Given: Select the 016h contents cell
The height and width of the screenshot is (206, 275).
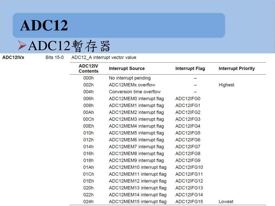Looking at the screenshot, I should (x=88, y=153).
